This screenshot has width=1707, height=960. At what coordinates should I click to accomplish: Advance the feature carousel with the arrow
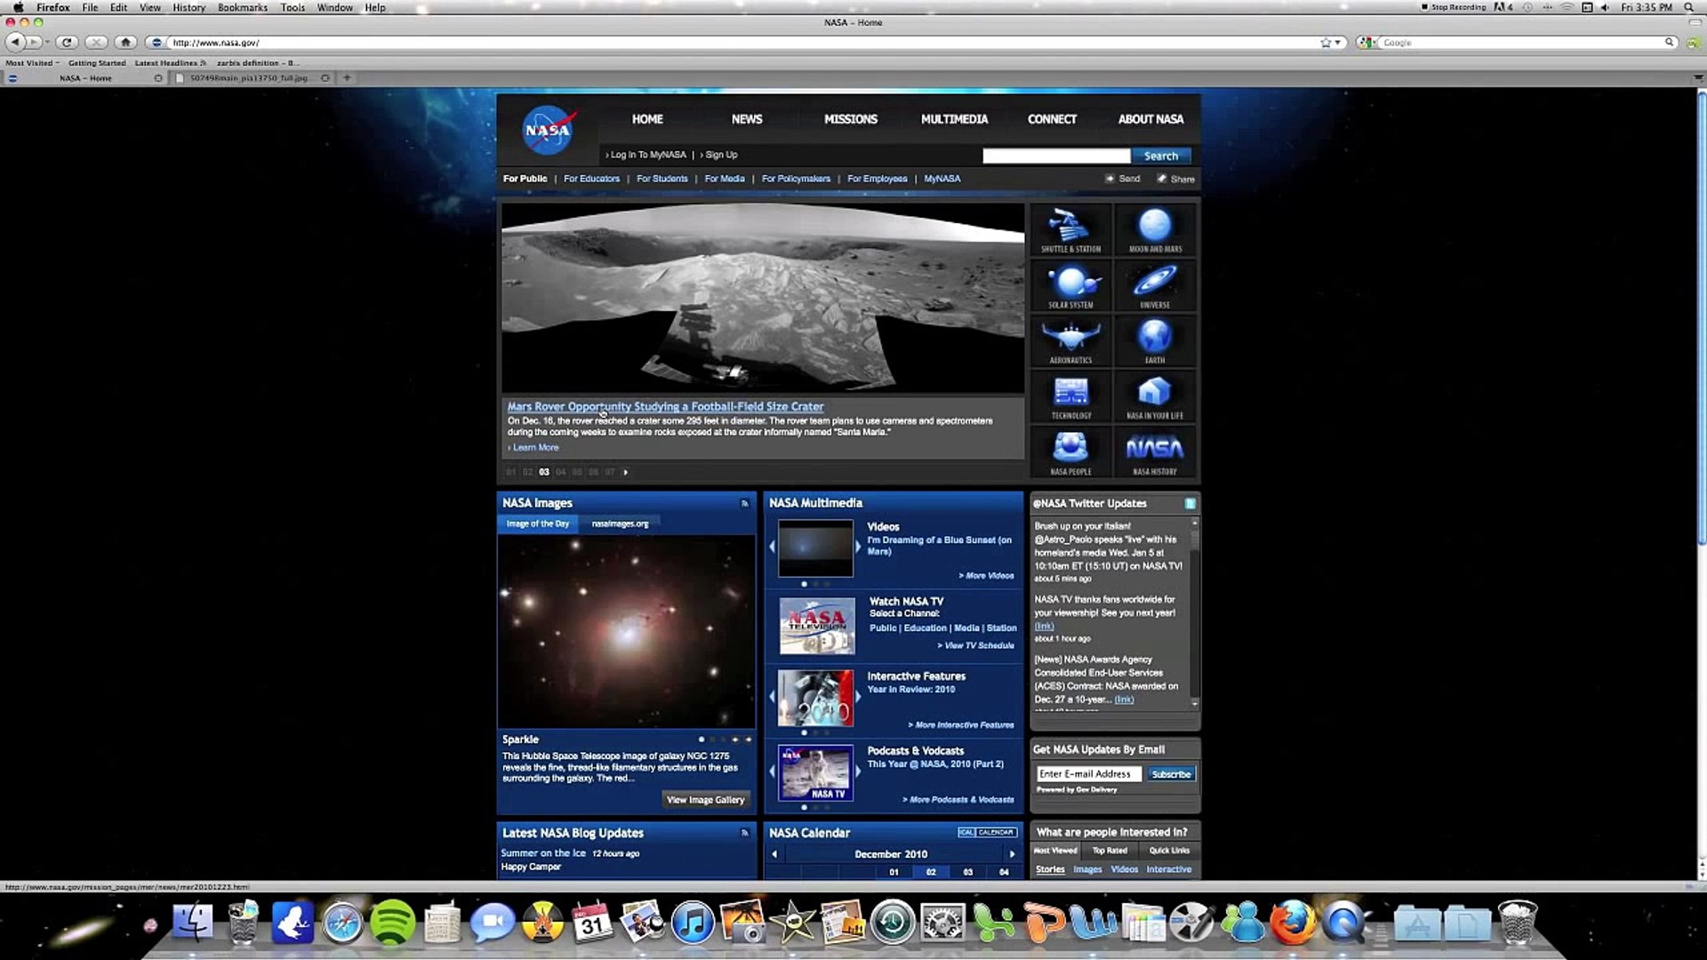click(x=625, y=472)
